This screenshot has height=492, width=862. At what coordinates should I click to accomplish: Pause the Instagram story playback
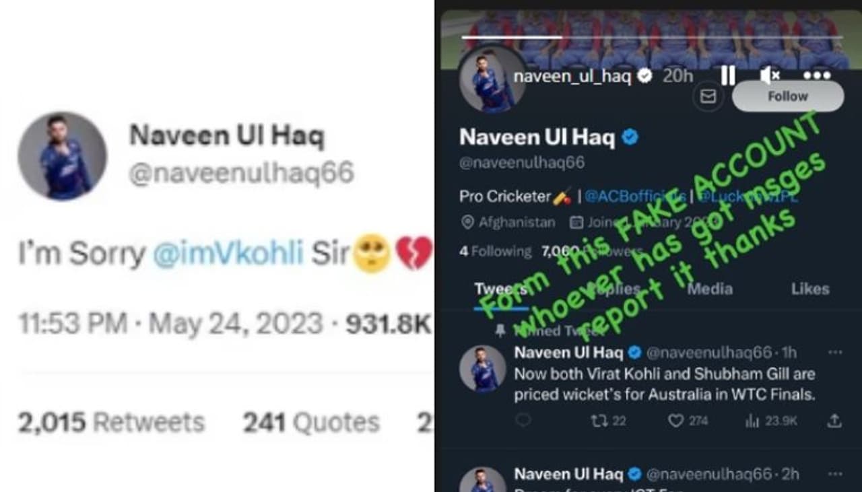728,75
